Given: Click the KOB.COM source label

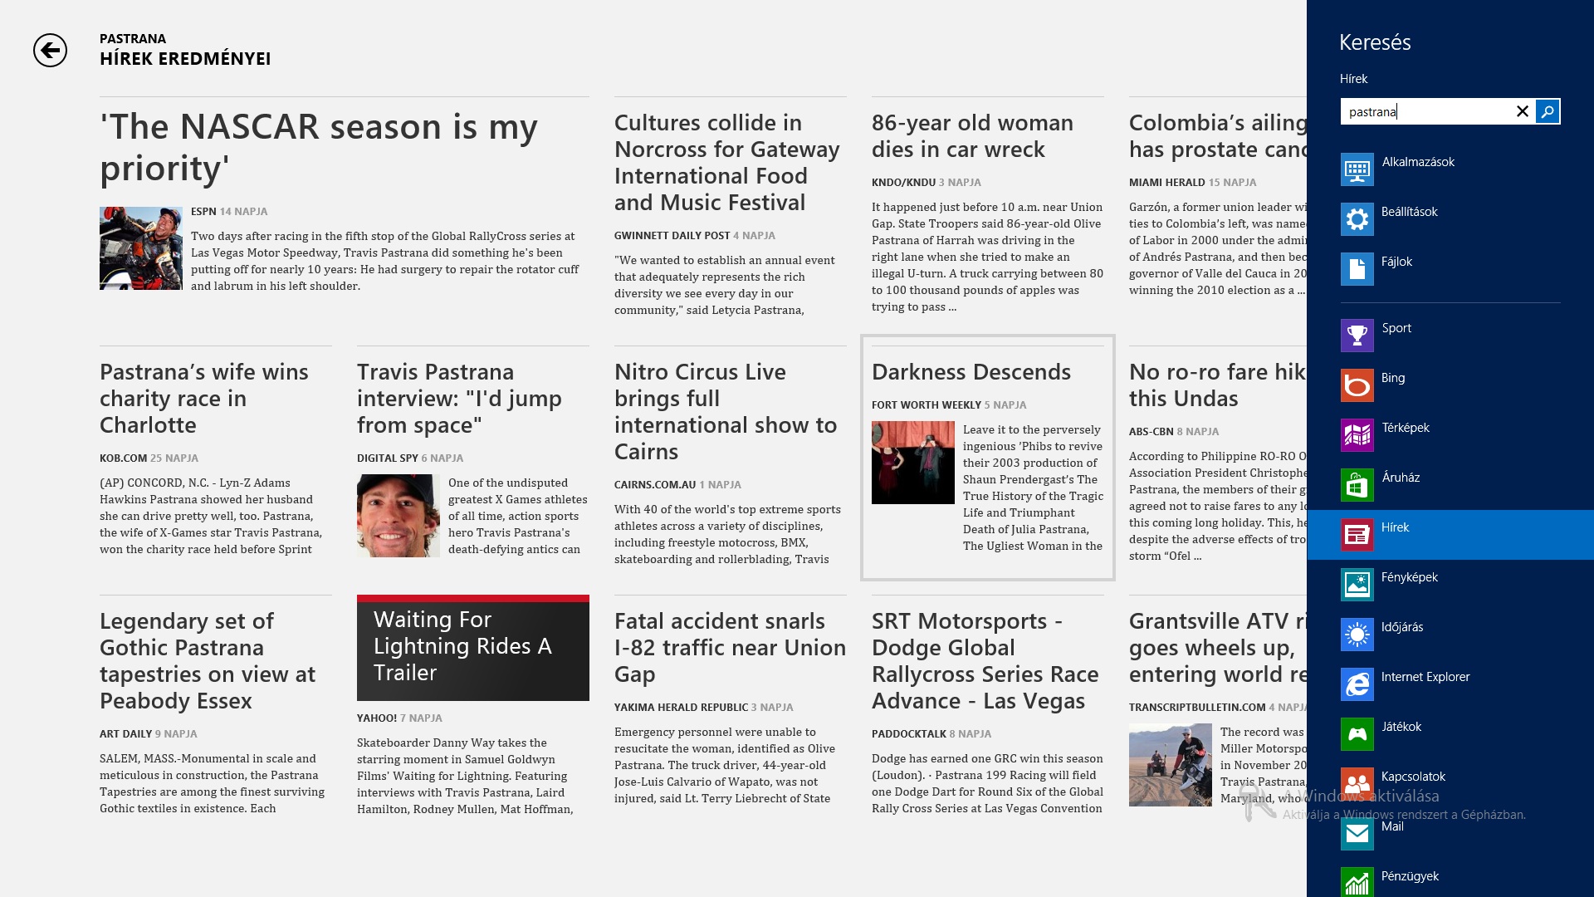Looking at the screenshot, I should (x=123, y=458).
